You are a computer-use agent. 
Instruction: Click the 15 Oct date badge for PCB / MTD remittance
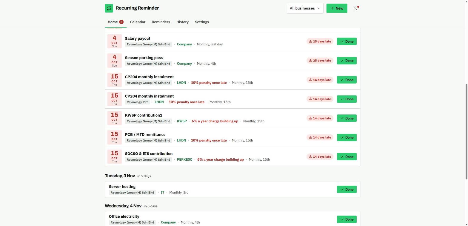(114, 137)
